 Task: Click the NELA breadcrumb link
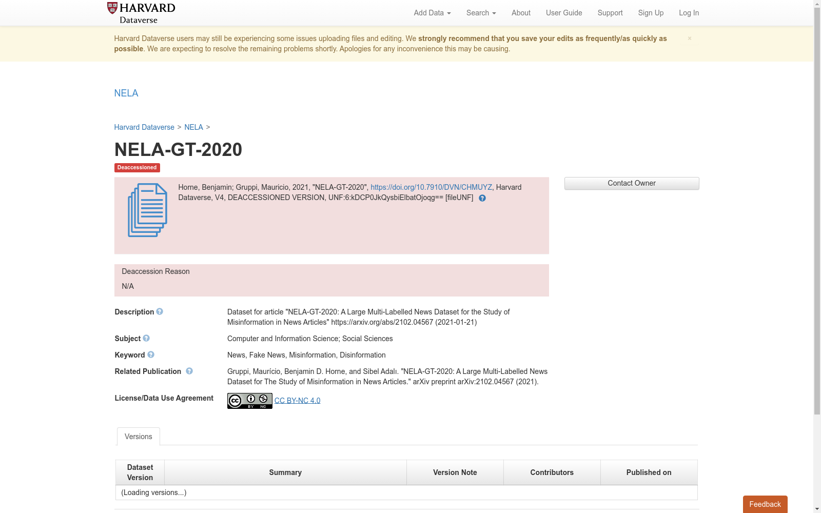tap(193, 127)
